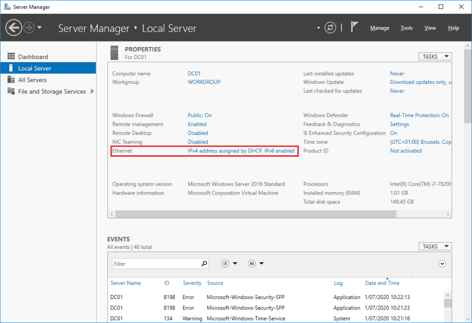Click Properties scrollbar left arrow
This screenshot has height=323, width=472.
pos(112,214)
